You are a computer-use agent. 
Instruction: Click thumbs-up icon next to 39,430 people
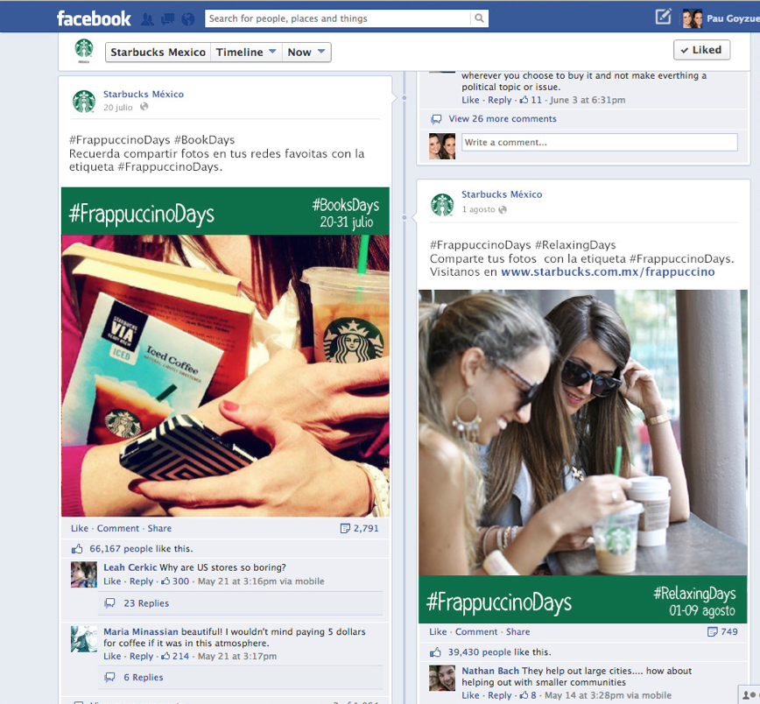tap(435, 652)
